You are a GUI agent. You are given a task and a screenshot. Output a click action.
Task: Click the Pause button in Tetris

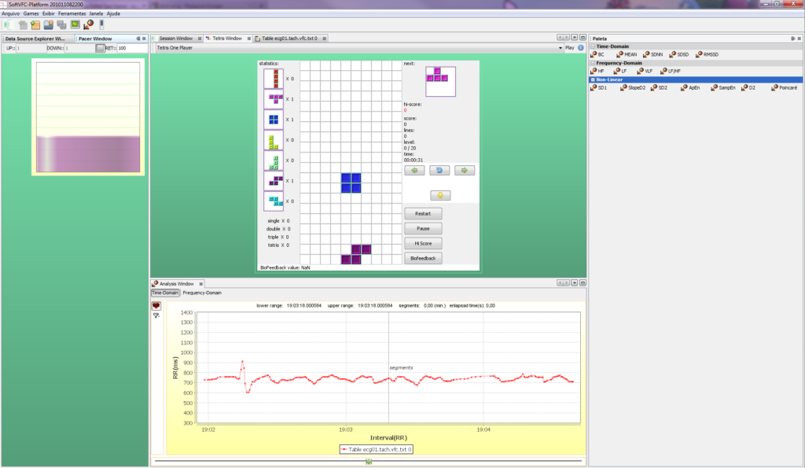click(x=423, y=228)
